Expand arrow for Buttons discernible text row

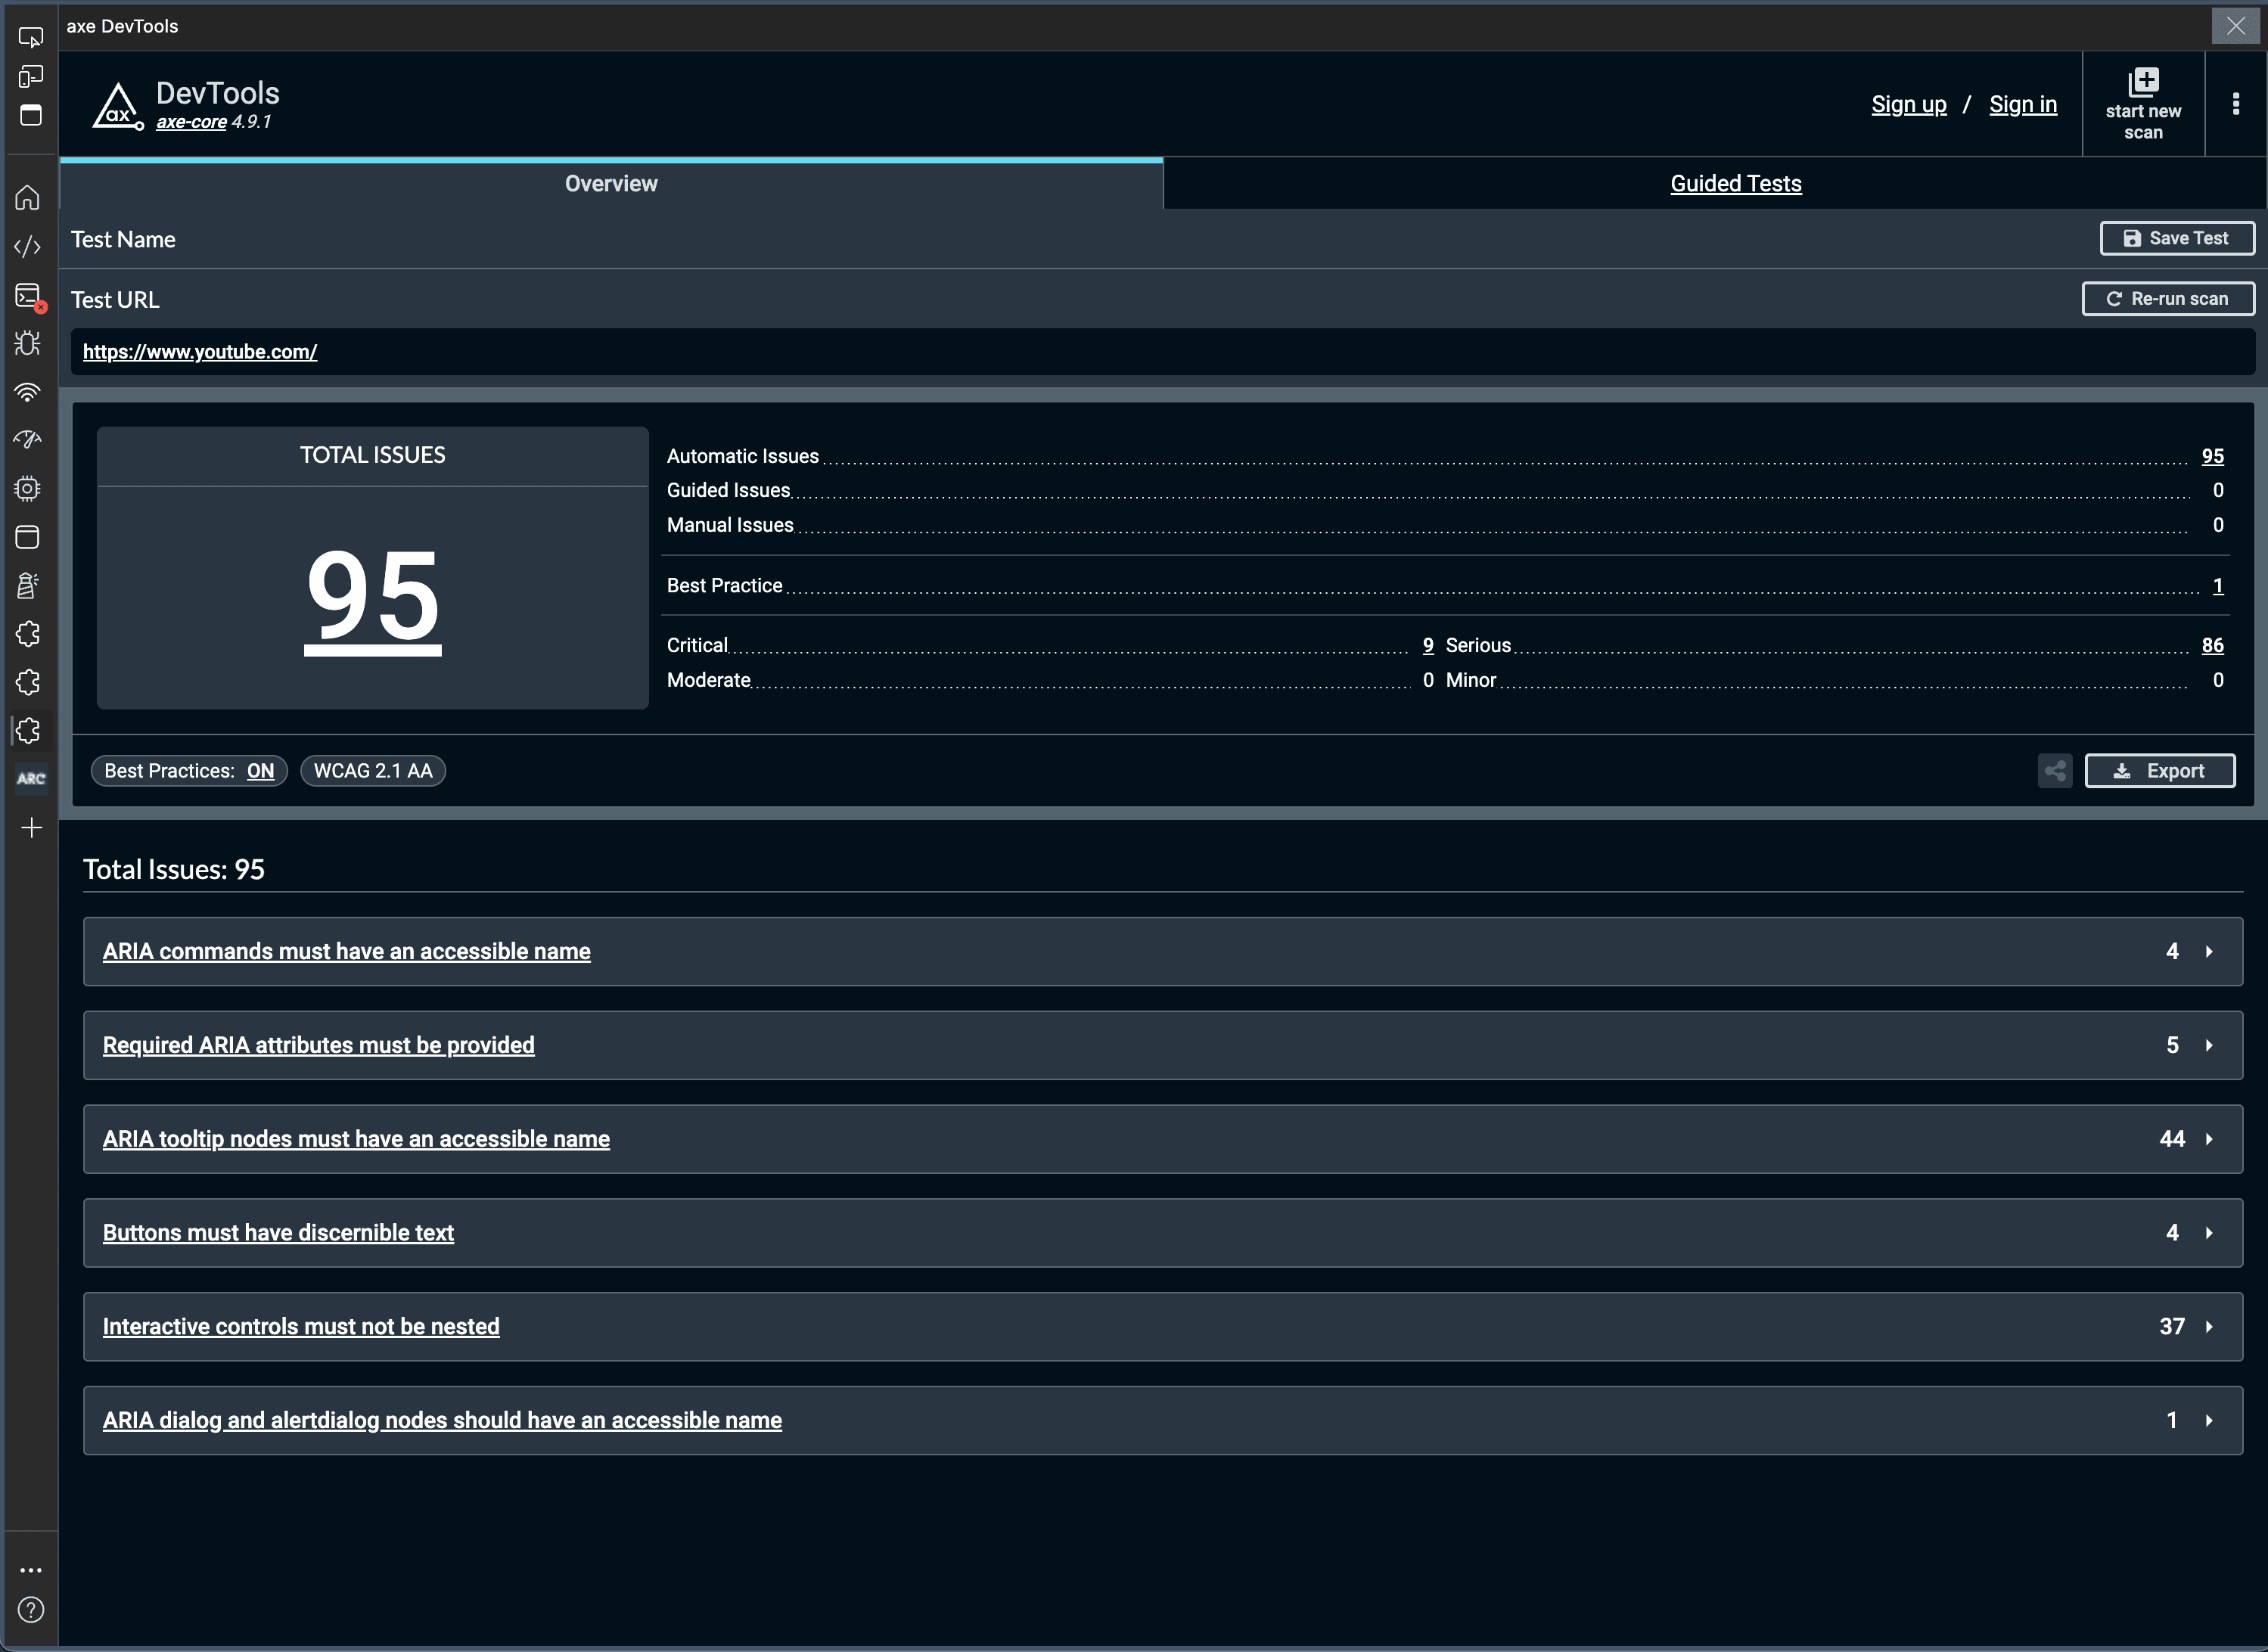point(2209,1233)
